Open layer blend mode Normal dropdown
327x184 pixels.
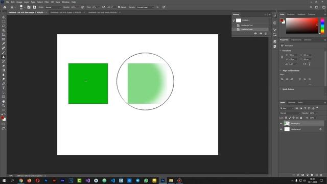pos(290,113)
